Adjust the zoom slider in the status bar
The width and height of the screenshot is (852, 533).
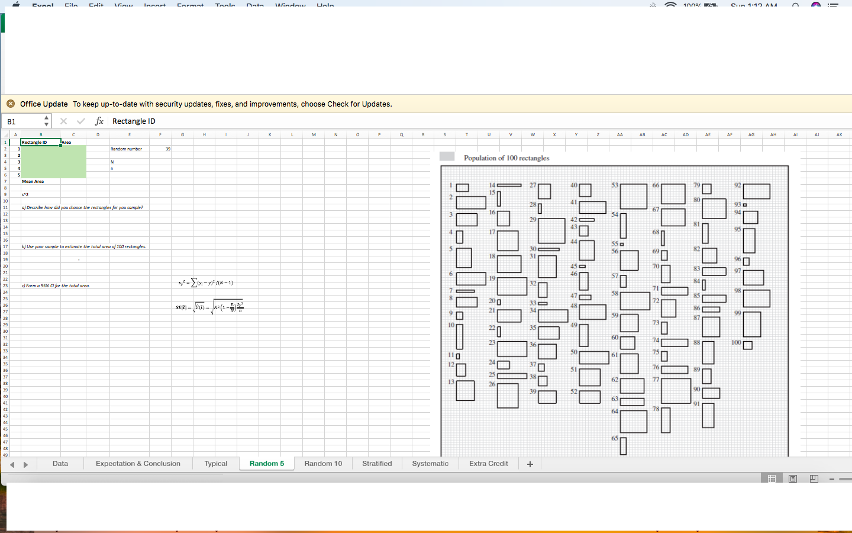(x=847, y=480)
